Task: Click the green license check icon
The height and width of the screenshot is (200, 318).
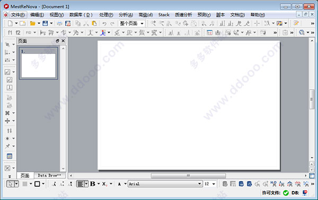Action: 286,193
